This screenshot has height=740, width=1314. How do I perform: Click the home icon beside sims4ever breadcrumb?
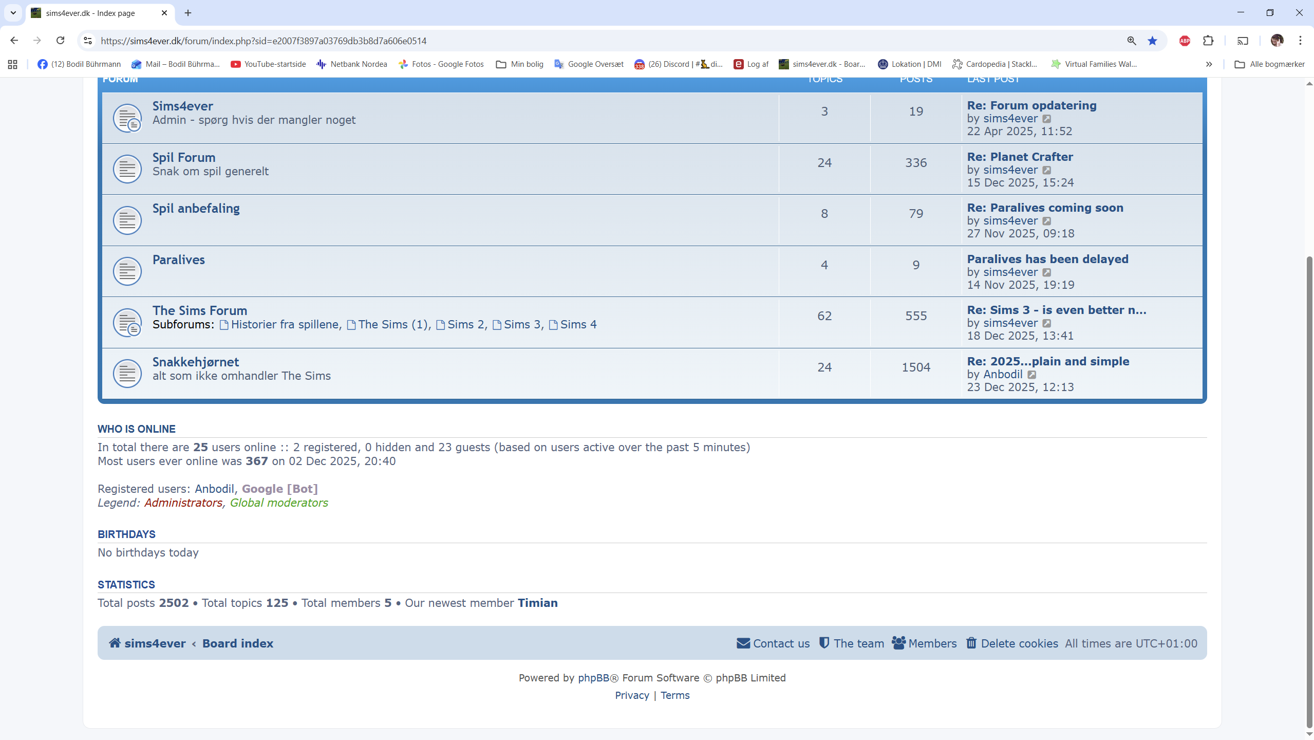point(115,643)
